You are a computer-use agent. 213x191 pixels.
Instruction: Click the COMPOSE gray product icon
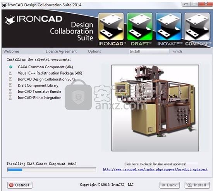pos(197,26)
